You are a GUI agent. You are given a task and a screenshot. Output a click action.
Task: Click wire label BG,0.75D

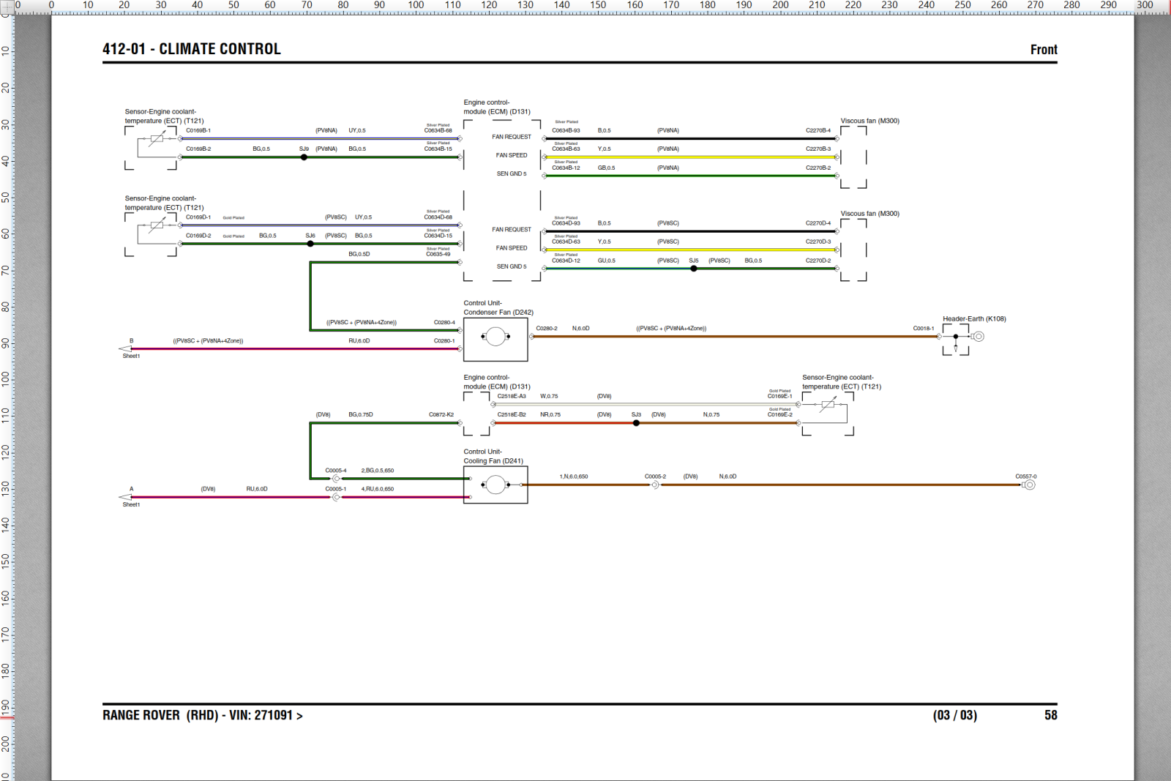pyautogui.click(x=361, y=414)
